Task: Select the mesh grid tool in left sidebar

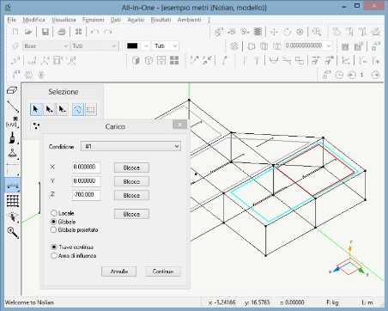Action: (x=13, y=201)
